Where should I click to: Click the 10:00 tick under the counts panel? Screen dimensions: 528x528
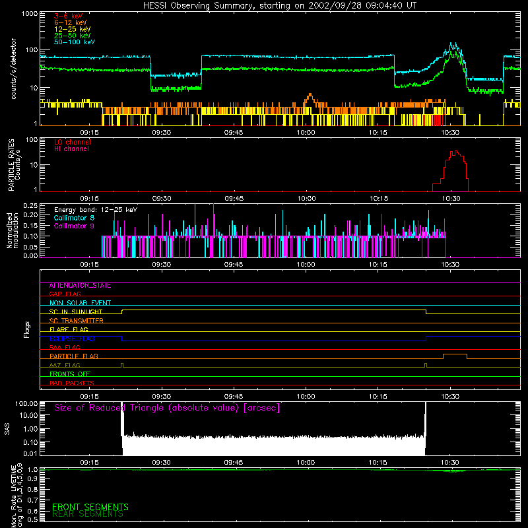click(306, 133)
